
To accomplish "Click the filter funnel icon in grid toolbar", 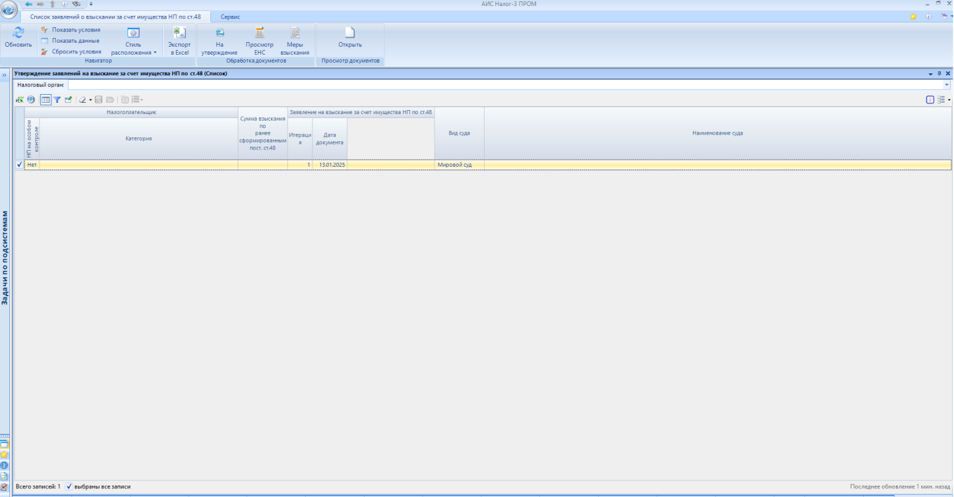I will 57,99.
